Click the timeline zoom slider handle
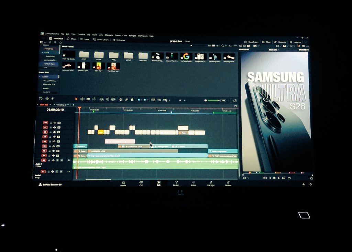 tap(180, 100)
